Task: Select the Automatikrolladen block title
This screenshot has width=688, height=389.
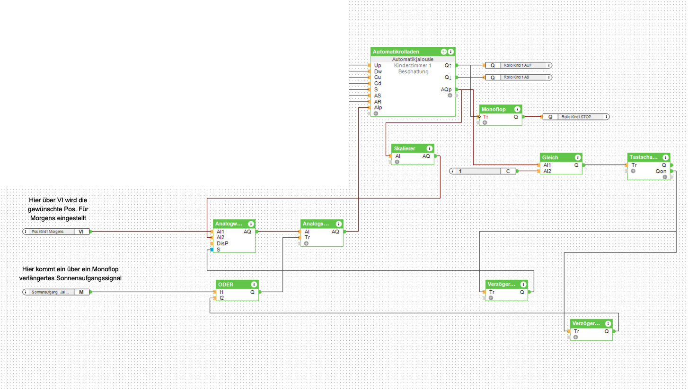Action: click(x=396, y=52)
